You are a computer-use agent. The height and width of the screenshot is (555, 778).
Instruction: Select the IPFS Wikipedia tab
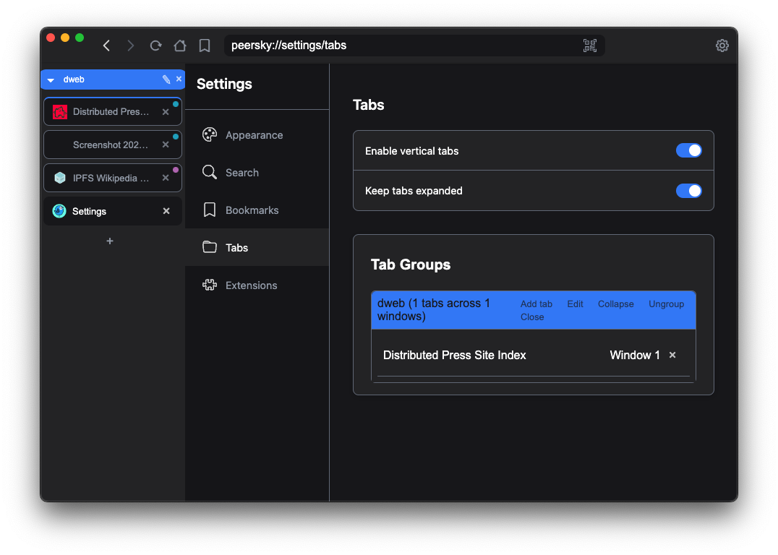[x=110, y=178]
